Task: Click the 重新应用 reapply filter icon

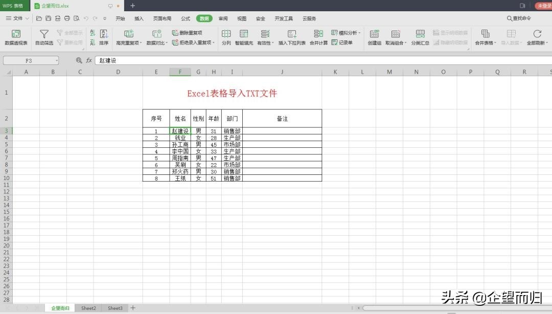Action: [x=60, y=42]
